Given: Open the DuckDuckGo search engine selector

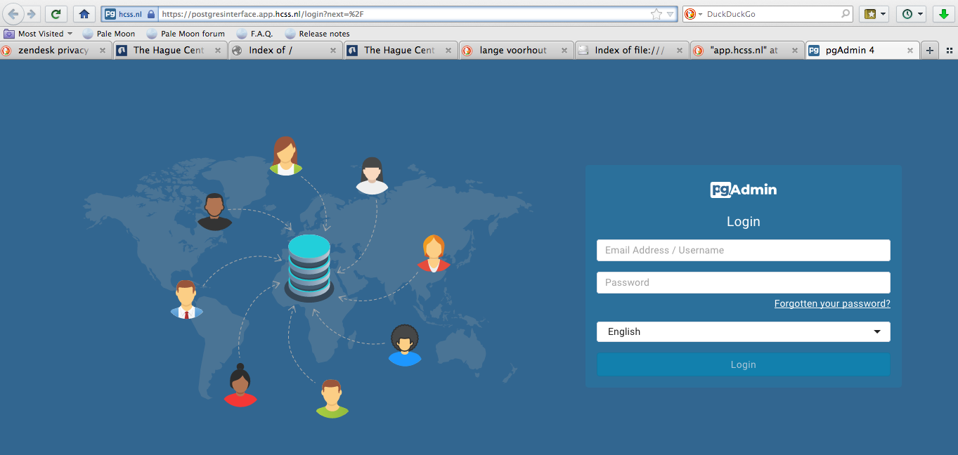Looking at the screenshot, I should 693,14.
